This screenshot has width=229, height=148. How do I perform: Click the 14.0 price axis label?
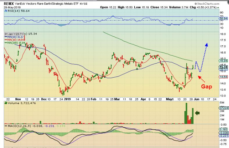point(223,83)
